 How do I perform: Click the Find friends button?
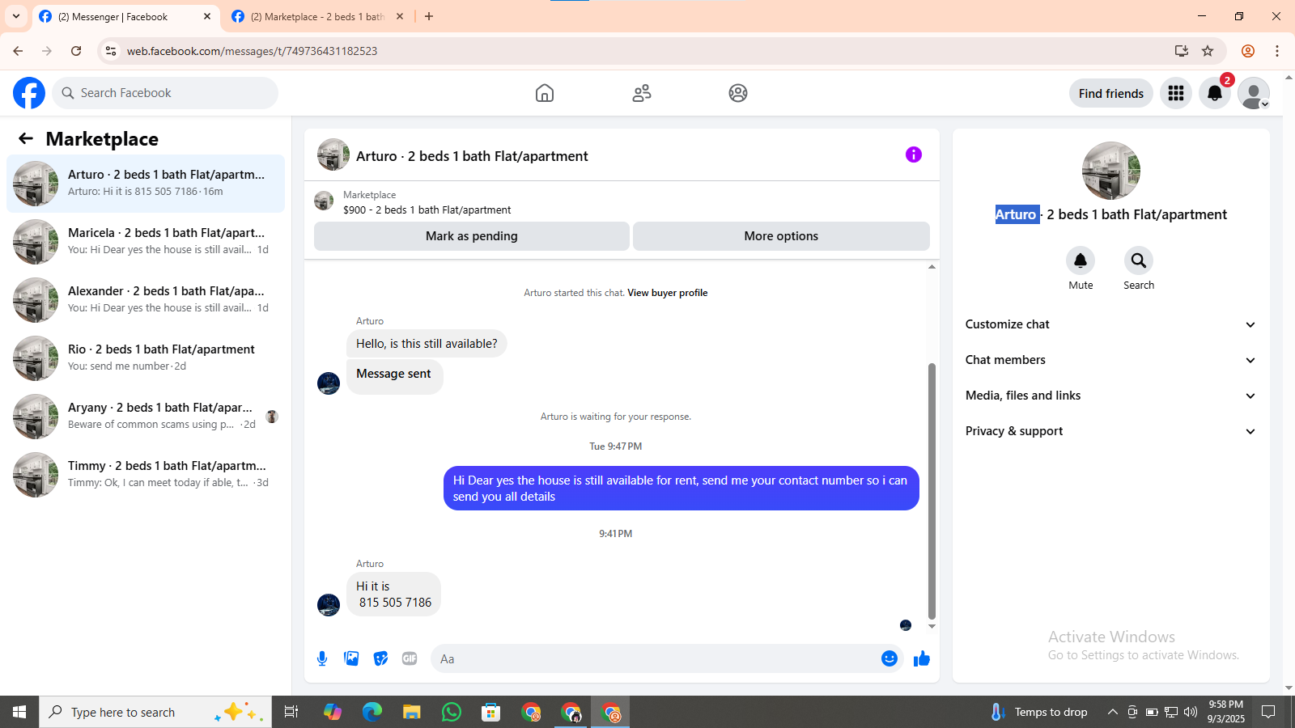click(1111, 93)
